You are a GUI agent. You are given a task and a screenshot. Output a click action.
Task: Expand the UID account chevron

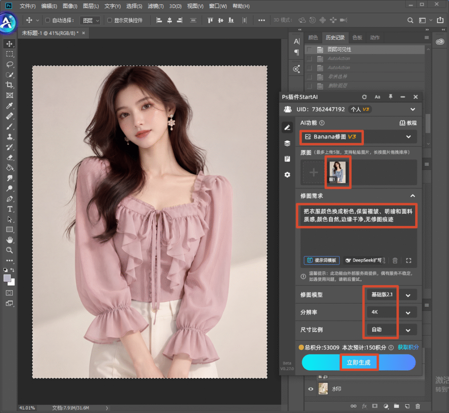click(413, 109)
